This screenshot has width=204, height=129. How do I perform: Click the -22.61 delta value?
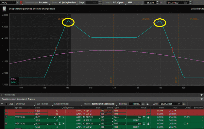[186, 123]
